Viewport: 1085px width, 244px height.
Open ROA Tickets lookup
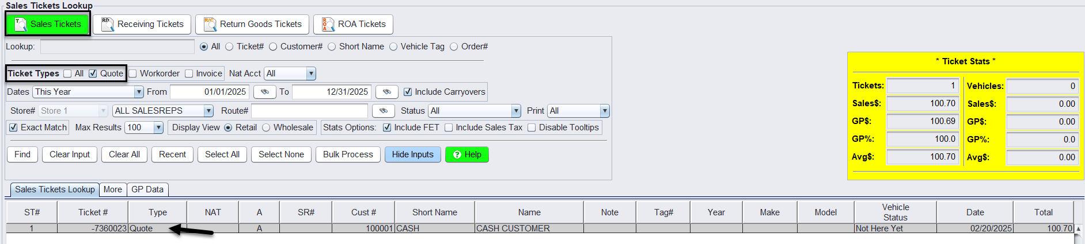(354, 24)
